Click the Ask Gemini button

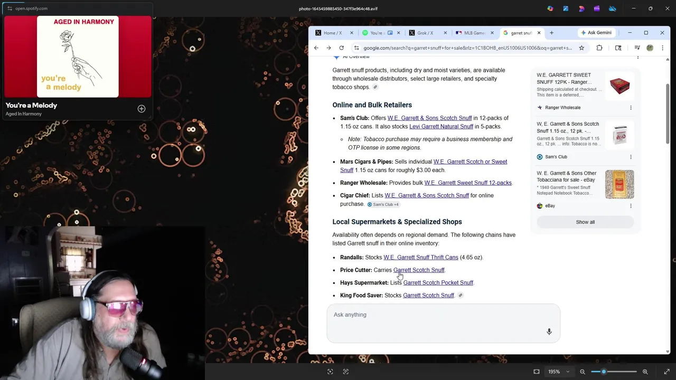click(596, 33)
